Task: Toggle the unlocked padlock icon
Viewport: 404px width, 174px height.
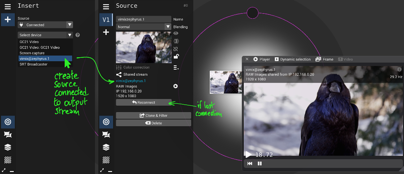Action: click(x=176, y=57)
